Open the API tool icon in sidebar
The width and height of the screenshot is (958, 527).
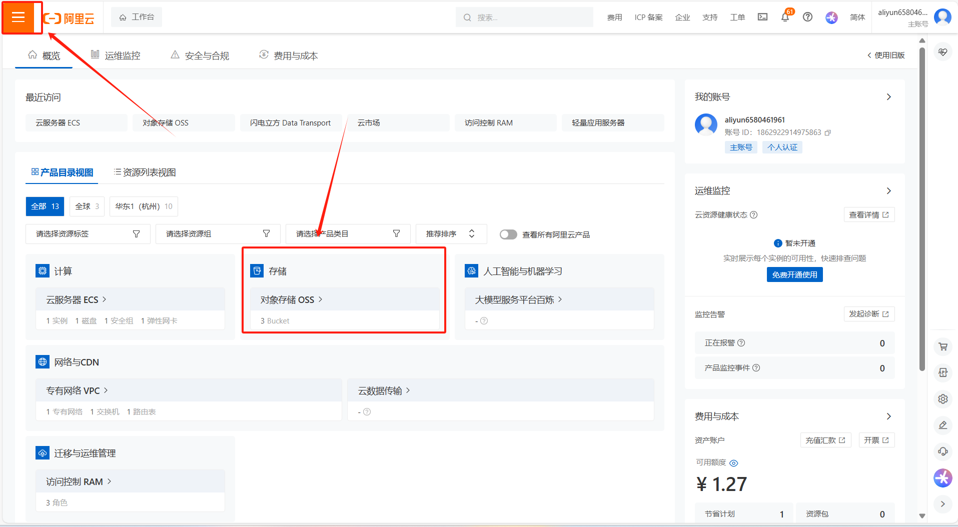coord(943,372)
